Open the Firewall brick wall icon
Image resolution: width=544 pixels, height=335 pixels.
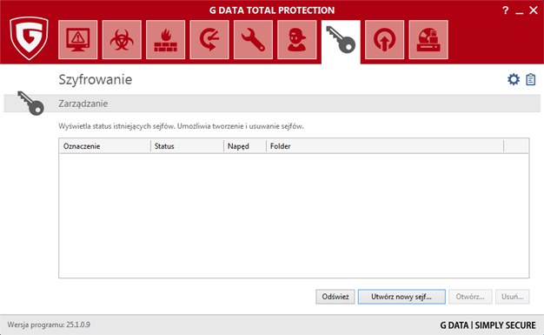165,40
